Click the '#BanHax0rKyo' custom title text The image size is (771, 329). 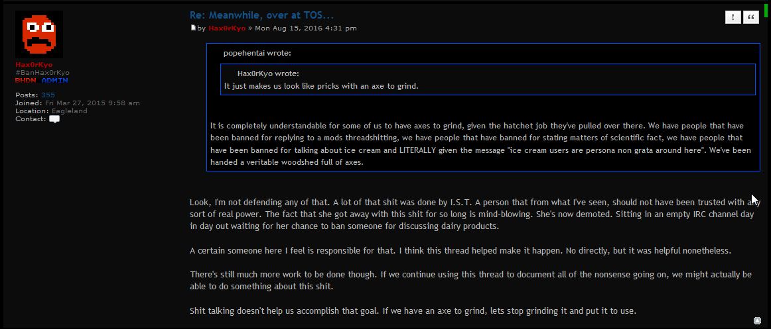42,73
